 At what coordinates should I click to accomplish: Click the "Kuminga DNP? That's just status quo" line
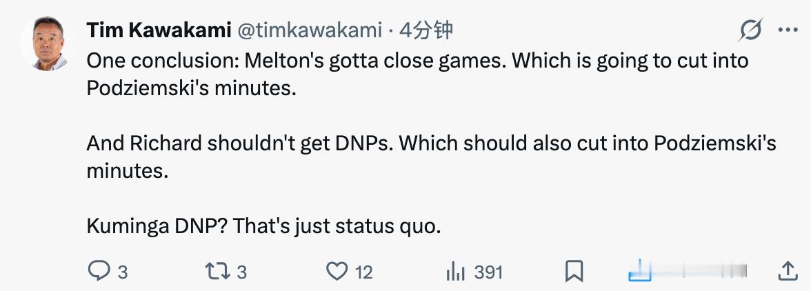tap(263, 226)
